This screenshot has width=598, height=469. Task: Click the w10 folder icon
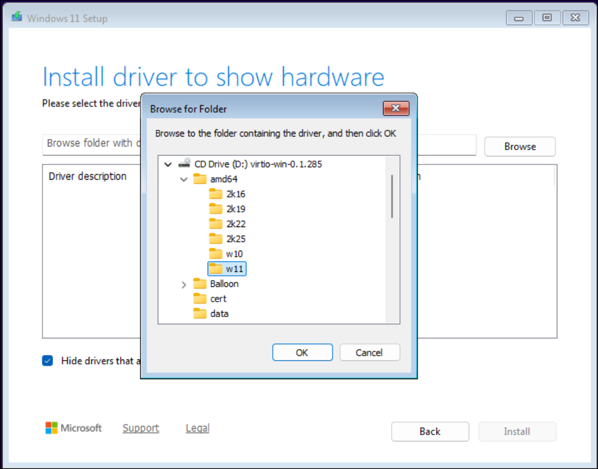[x=216, y=254]
